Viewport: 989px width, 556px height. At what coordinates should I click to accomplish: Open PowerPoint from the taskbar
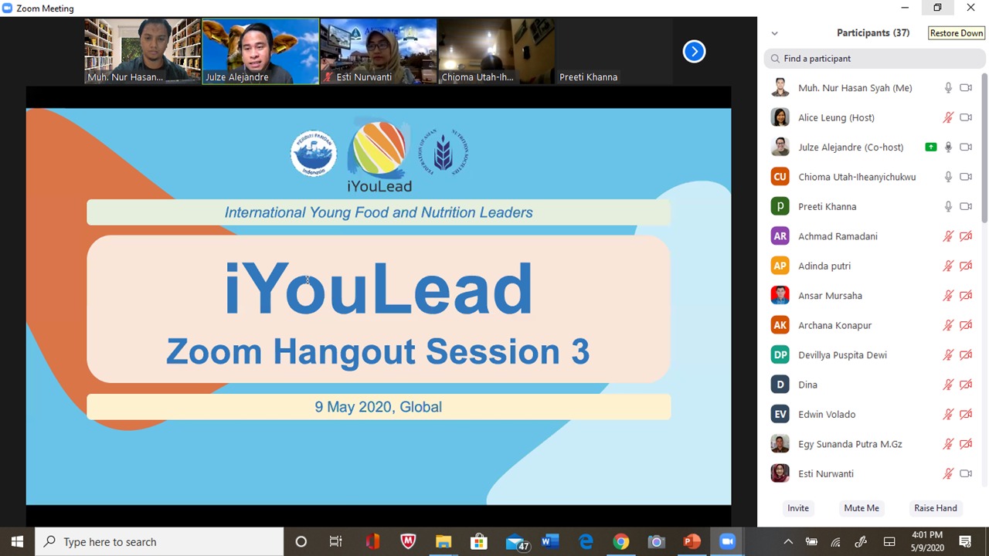(x=692, y=542)
